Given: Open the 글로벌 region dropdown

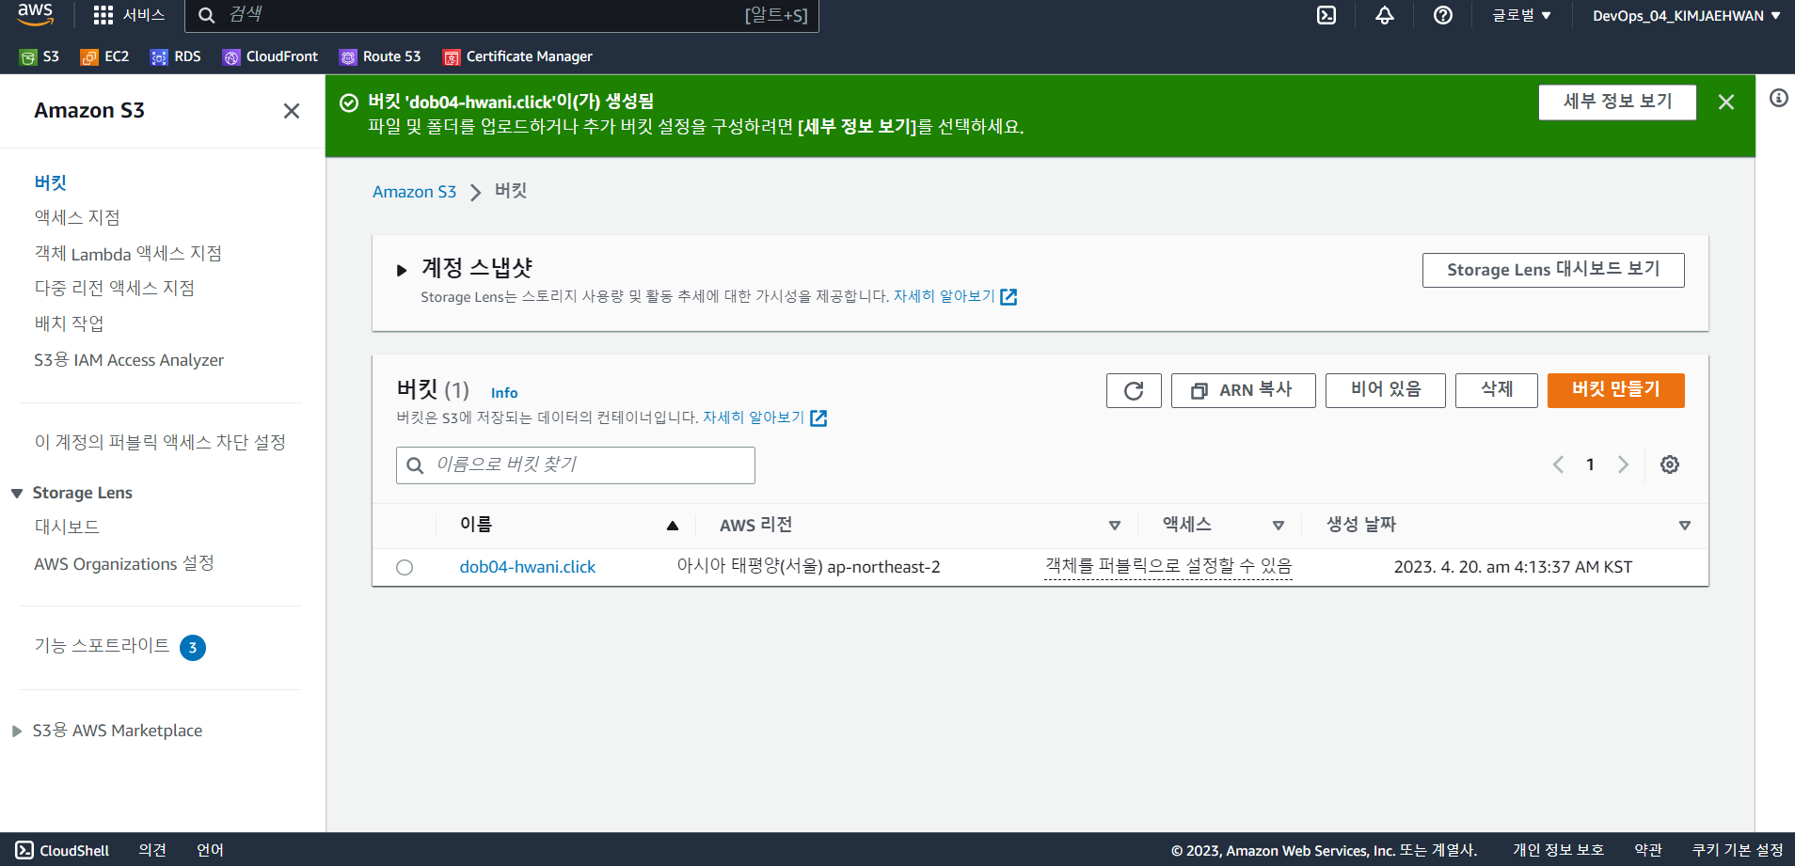Looking at the screenshot, I should coord(1521,15).
